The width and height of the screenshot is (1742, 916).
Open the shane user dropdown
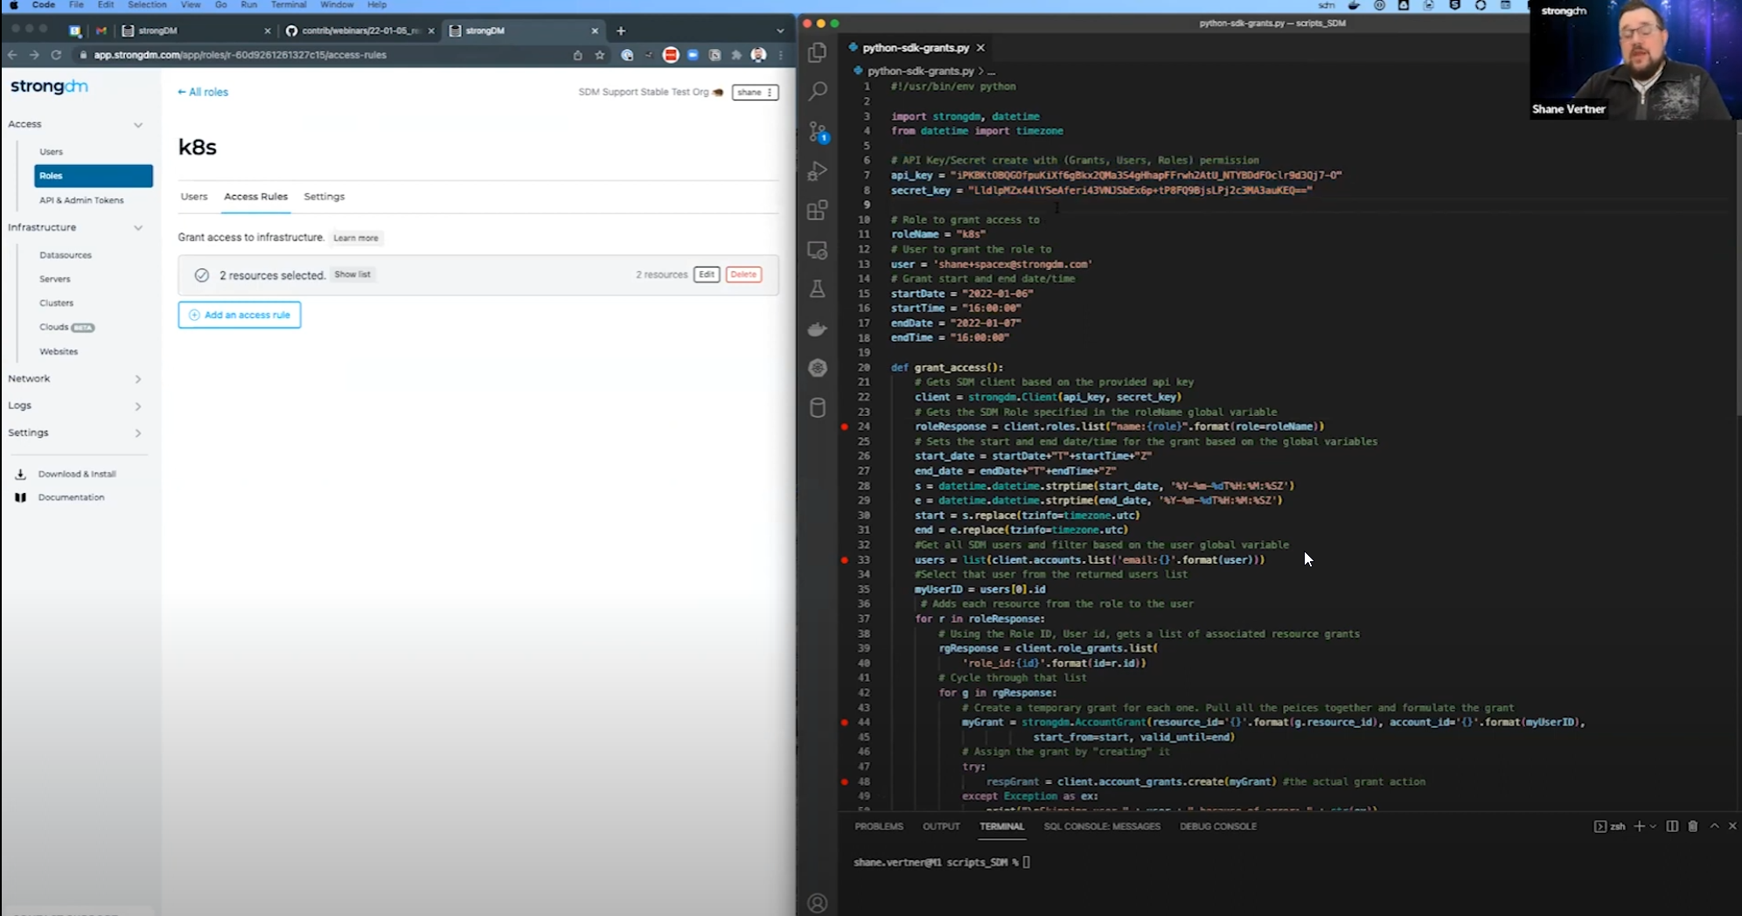click(x=756, y=93)
